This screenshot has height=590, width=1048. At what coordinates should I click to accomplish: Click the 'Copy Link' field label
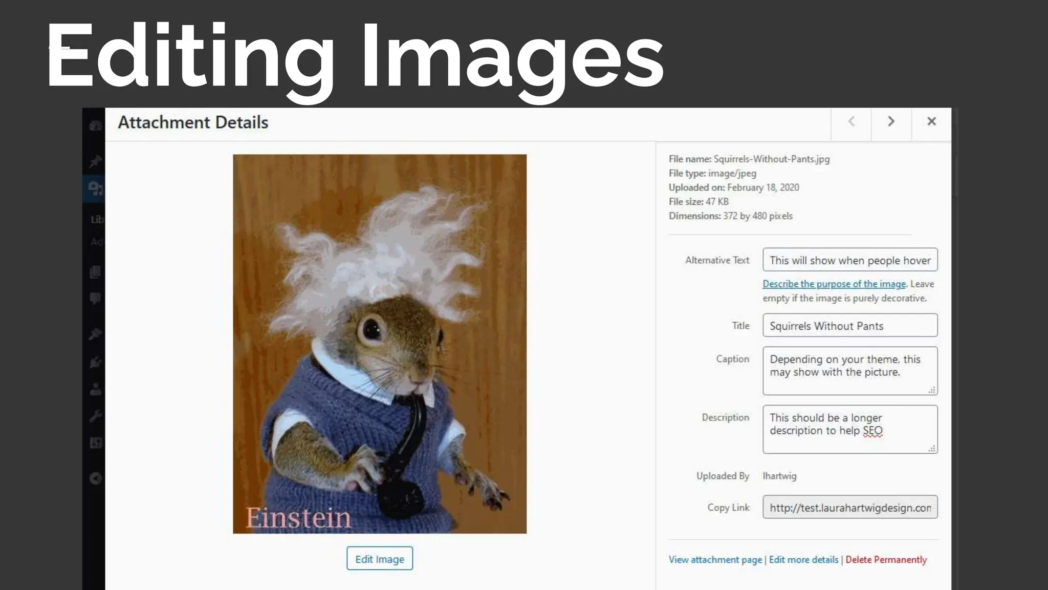[x=728, y=508]
